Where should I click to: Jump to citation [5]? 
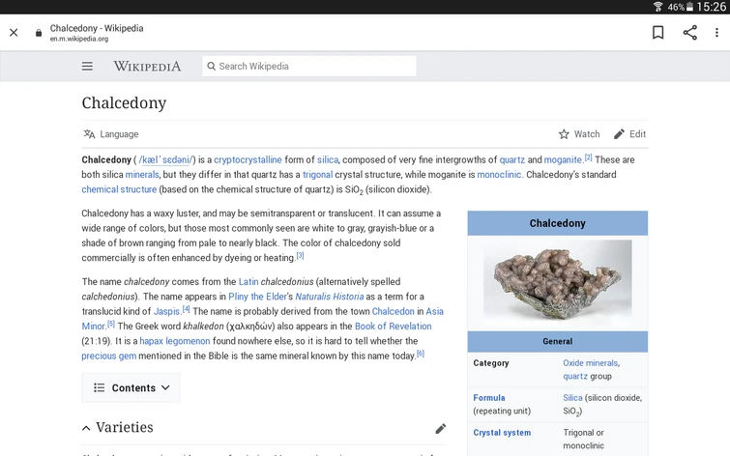(x=111, y=324)
